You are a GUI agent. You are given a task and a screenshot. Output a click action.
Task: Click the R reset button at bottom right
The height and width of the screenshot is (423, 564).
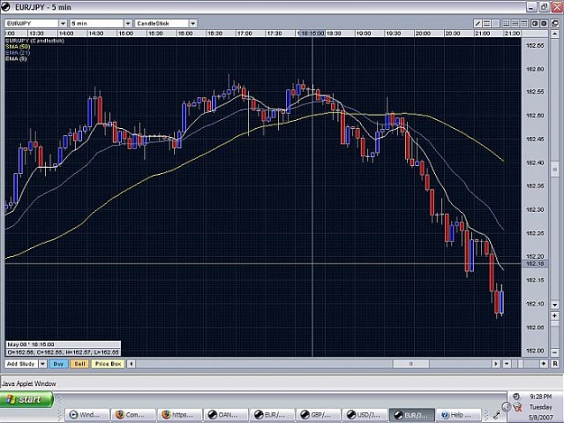pos(555,363)
